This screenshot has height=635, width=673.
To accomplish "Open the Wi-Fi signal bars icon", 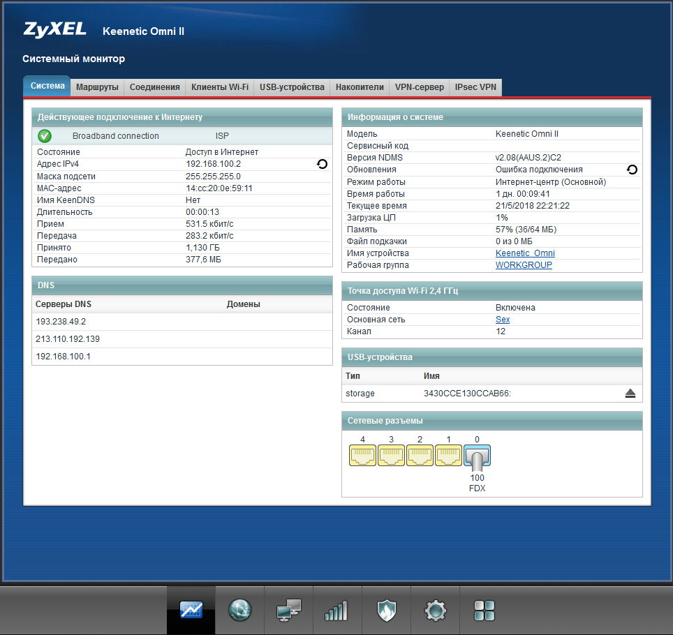I will pyautogui.click(x=336, y=610).
